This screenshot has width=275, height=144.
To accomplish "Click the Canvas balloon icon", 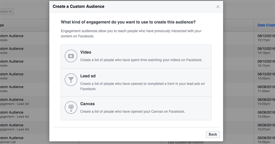I will tap(71, 107).
